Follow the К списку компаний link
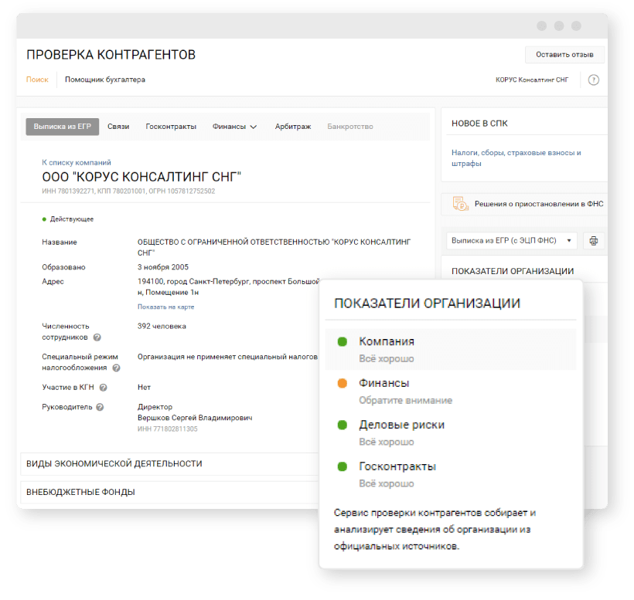This screenshot has height=600, width=634. pos(76,163)
